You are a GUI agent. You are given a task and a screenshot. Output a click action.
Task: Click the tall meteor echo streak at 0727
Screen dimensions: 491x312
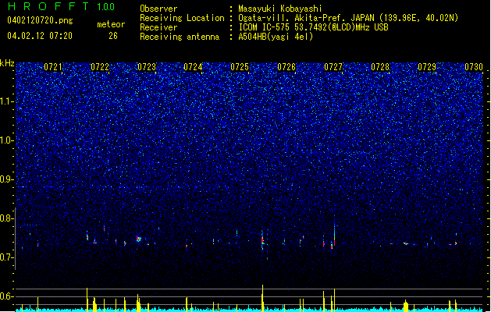pos(334,234)
